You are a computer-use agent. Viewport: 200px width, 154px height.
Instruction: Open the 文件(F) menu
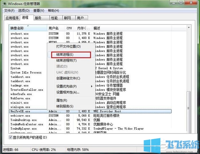point(9,11)
